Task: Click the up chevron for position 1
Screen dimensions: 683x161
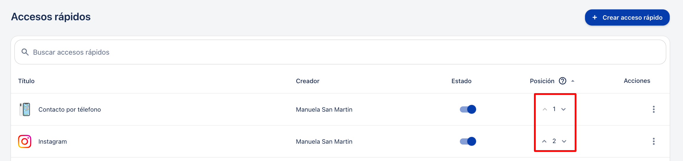Action: 545,109
